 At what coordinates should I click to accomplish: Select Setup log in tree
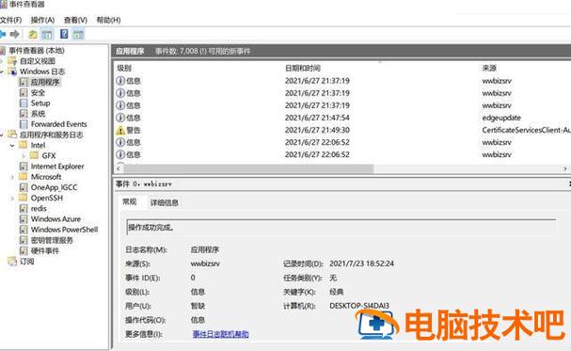pos(40,104)
